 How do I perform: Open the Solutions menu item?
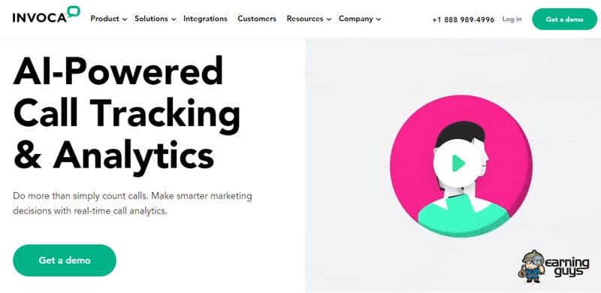point(151,19)
